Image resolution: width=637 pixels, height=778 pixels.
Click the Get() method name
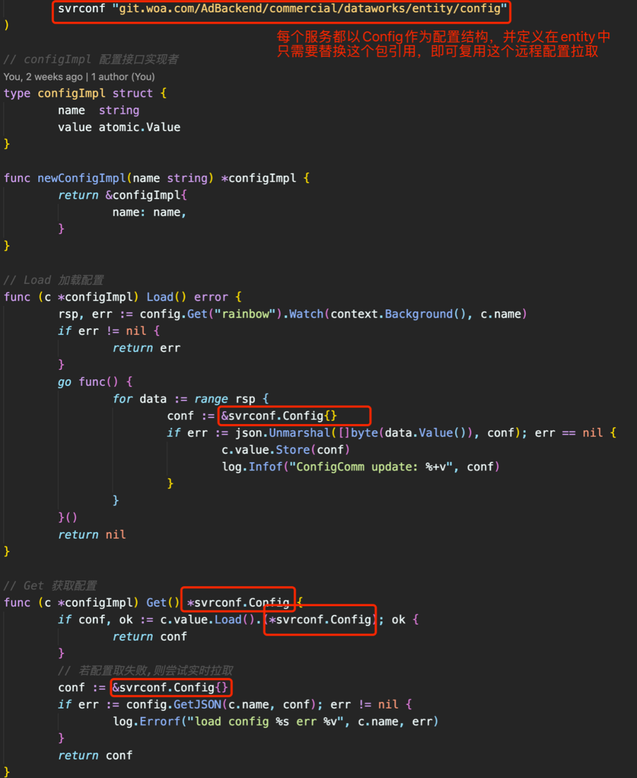coord(163,603)
